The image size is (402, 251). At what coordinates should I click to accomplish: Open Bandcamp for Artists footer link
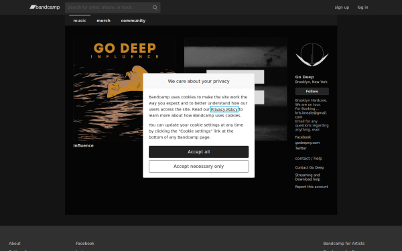(344, 244)
